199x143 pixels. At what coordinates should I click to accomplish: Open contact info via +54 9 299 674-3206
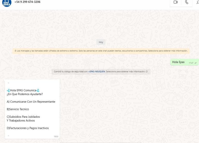(x=27, y=2)
